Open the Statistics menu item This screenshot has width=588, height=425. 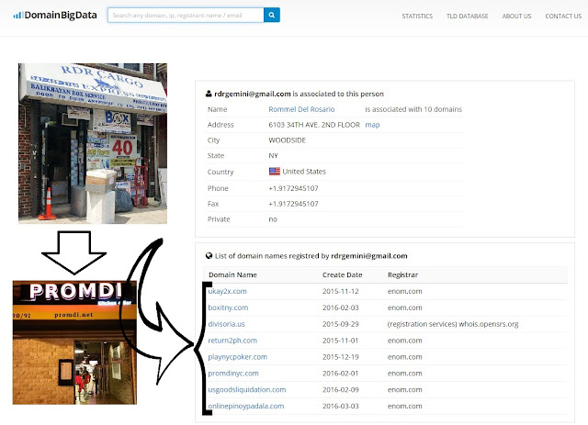point(417,17)
